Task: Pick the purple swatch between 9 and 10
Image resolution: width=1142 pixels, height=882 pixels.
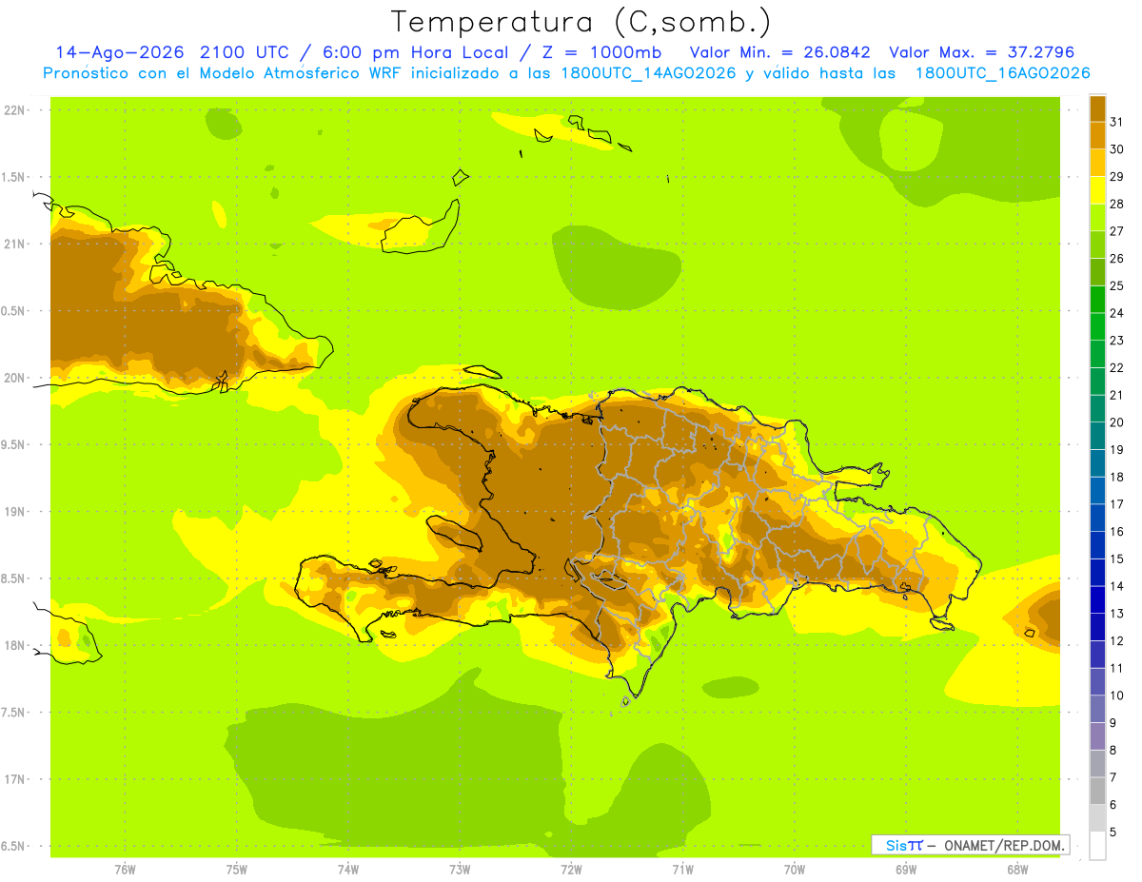Action: point(1097,709)
